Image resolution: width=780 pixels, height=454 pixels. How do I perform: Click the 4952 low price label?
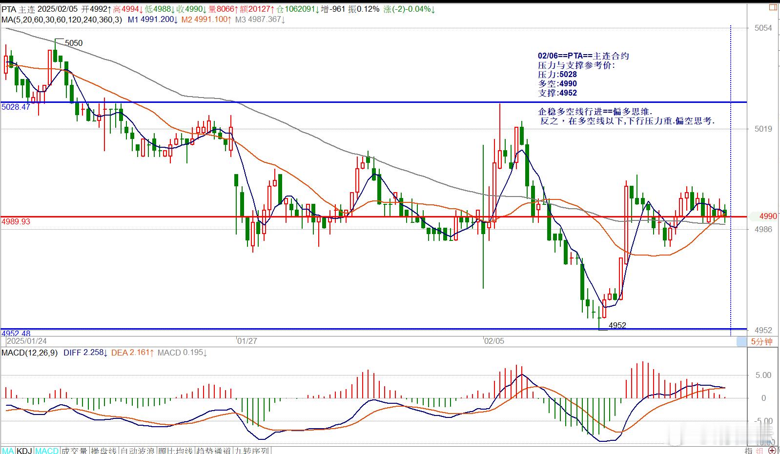tap(617, 325)
